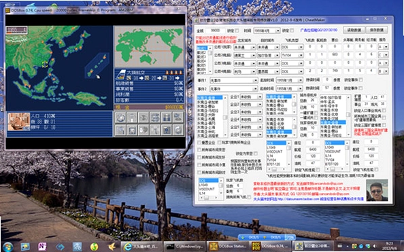Select L1049 in the bottom-left plane list
The width and height of the screenshot is (404, 252).
pyautogui.click(x=203, y=185)
